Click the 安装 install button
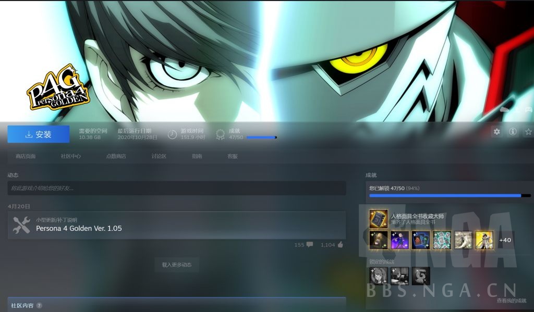The width and height of the screenshot is (534, 312). click(x=38, y=134)
